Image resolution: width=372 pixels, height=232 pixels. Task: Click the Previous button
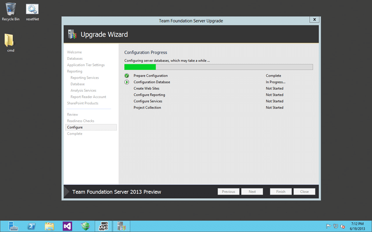pos(228,192)
